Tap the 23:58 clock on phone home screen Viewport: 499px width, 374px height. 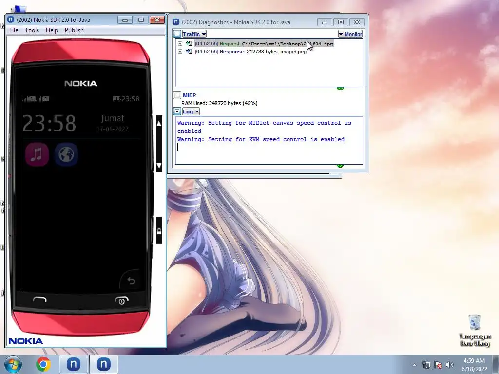(49, 123)
